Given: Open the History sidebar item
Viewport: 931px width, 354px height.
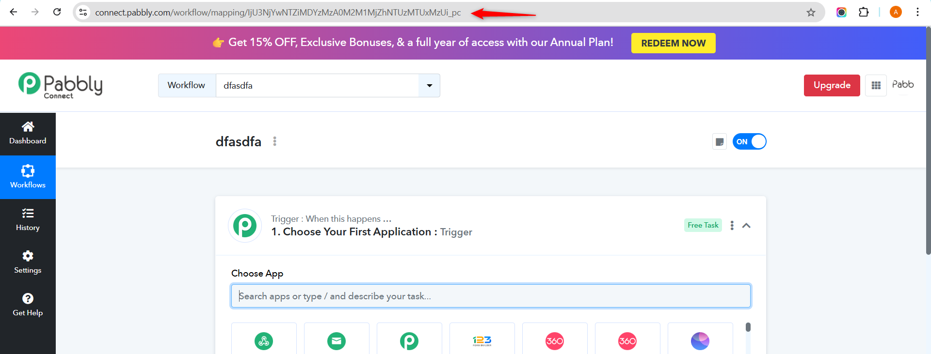Looking at the screenshot, I should click(x=28, y=219).
